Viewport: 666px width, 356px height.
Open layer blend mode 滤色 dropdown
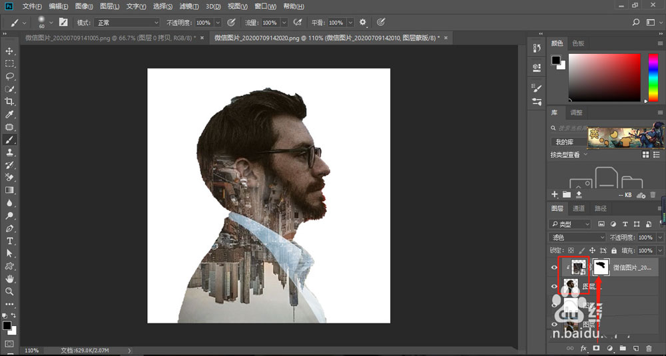coord(577,238)
